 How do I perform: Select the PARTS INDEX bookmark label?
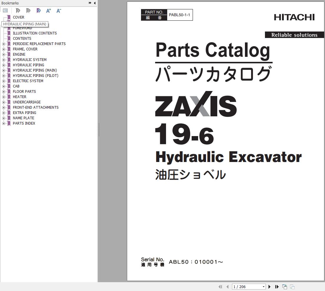24,123
